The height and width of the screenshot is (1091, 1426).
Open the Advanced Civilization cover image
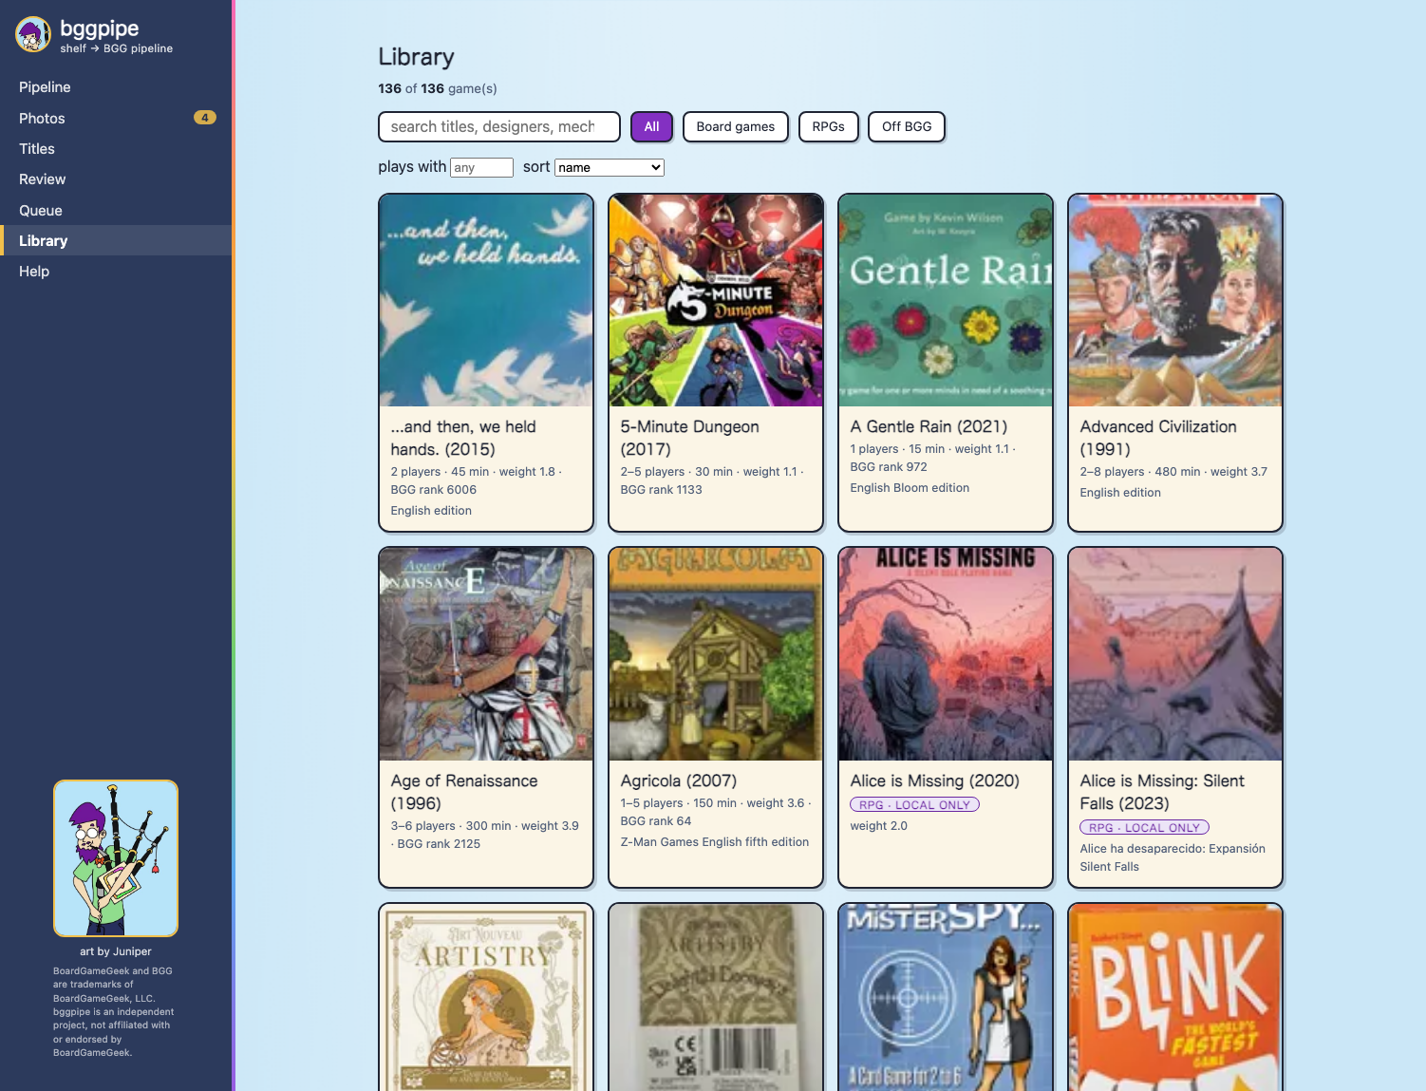tap(1175, 301)
